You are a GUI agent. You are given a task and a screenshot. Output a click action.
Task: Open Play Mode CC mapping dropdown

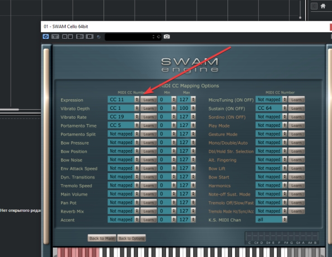point(271,125)
